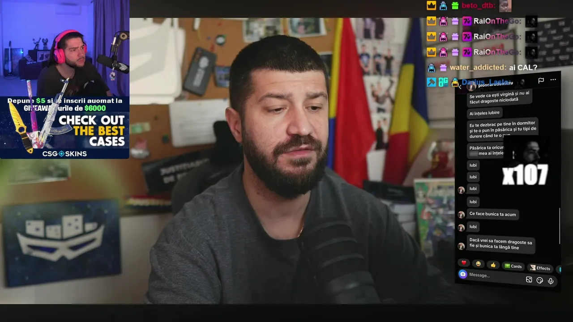Viewport: 573px width, 322px height.
Task: Open the photo gallery icon in message bar
Action: pos(529,280)
